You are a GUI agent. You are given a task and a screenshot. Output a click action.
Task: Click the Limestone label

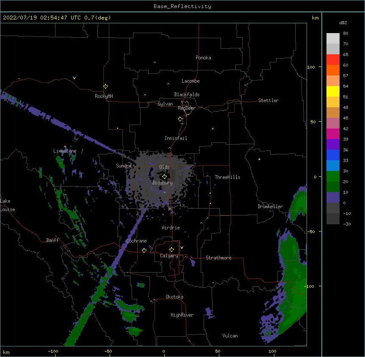coord(65,151)
